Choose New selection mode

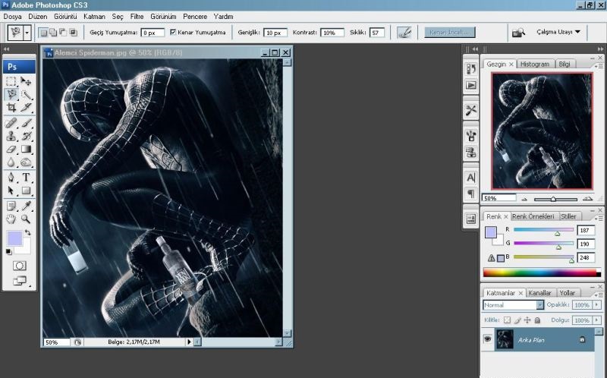click(44, 33)
